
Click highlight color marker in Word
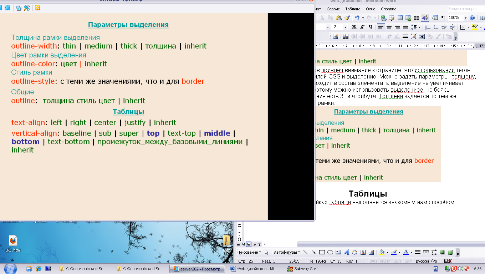click(474, 27)
